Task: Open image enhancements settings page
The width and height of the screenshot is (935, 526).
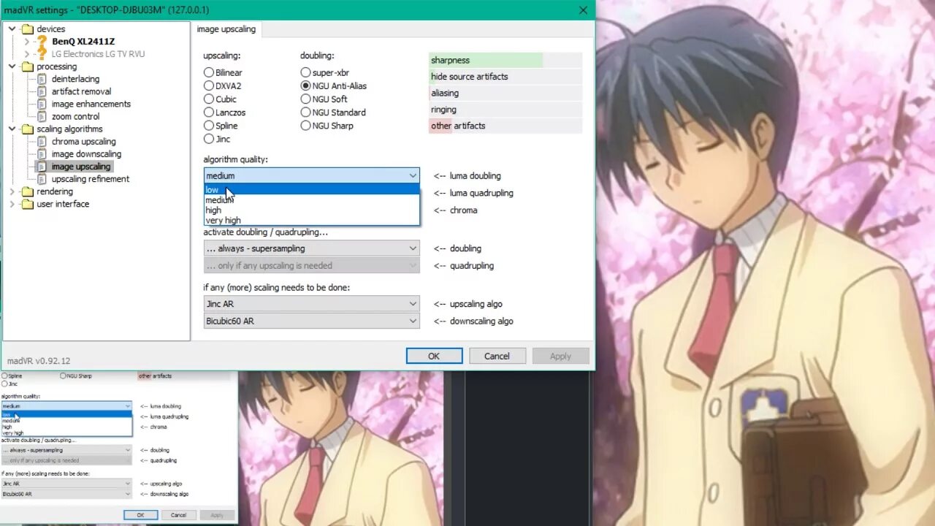Action: [91, 104]
